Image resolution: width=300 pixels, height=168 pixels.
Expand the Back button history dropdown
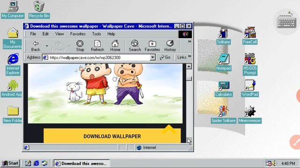coord(47,46)
